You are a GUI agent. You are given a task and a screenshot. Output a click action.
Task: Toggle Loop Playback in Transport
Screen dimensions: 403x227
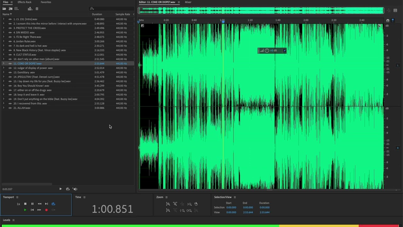click(53, 204)
